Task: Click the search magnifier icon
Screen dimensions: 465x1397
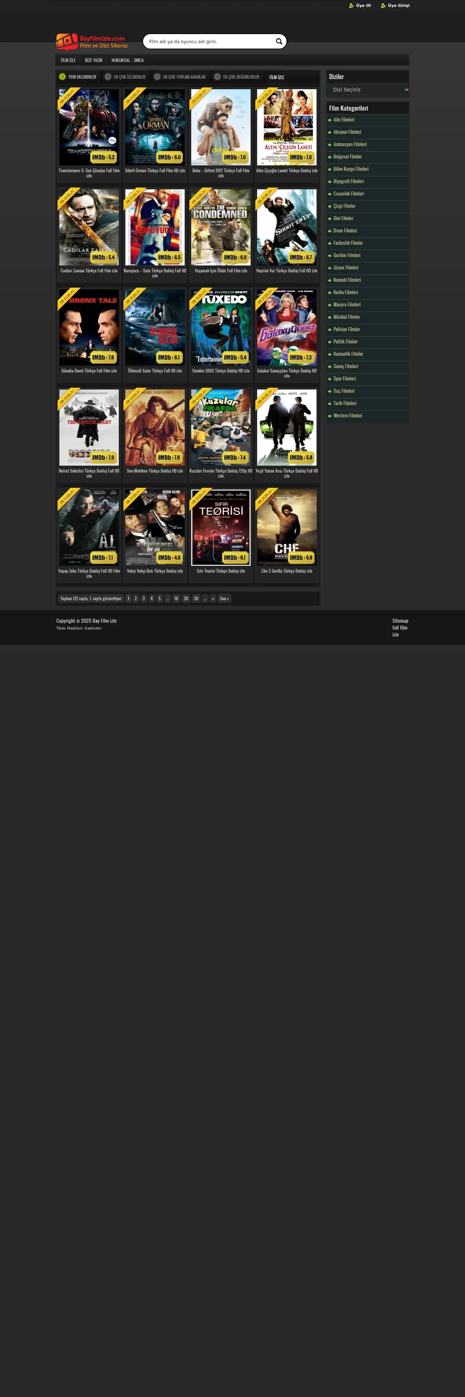Action: [279, 41]
